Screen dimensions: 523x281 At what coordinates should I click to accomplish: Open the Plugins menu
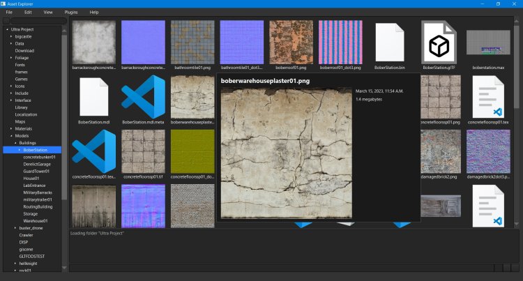point(71,12)
